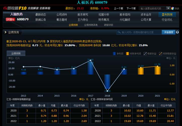Open the 财务概况 menu
The height and width of the screenshot is (126, 182).
point(104,20)
